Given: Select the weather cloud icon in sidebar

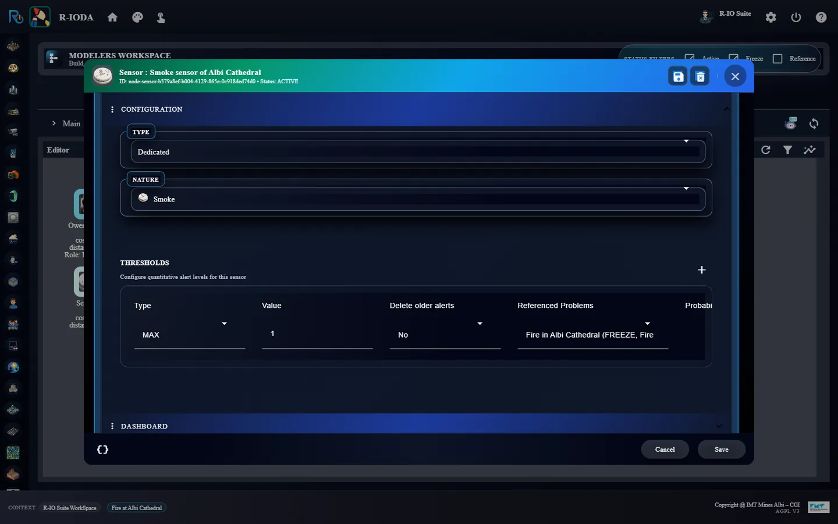Looking at the screenshot, I should 13,239.
